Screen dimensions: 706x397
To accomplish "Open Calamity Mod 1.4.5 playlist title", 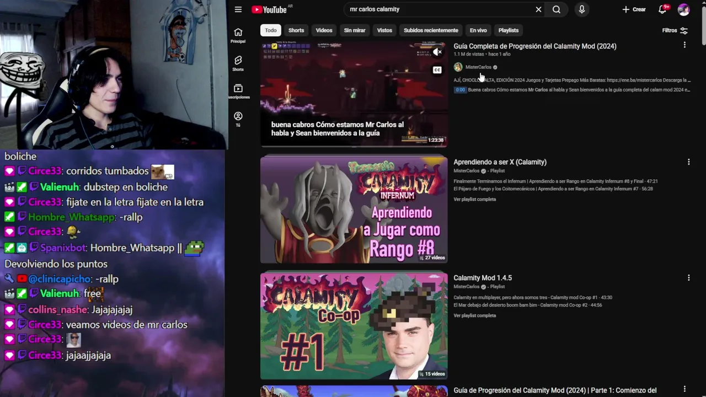I will [483, 278].
